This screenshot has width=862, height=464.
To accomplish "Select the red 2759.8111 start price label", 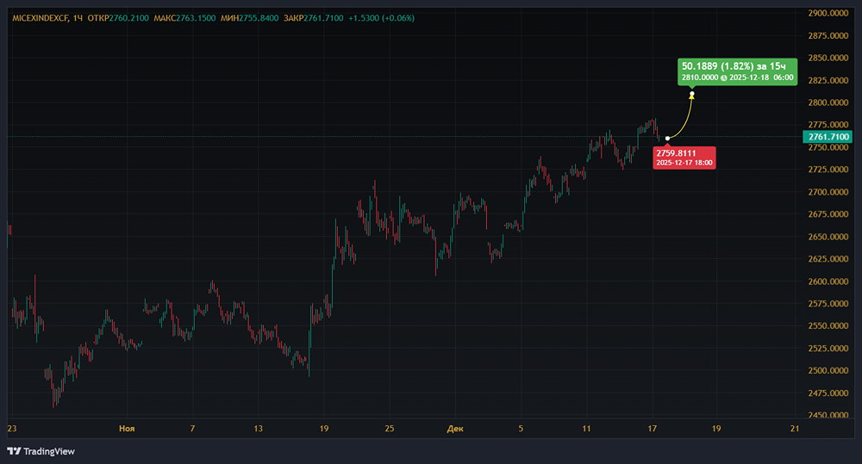I will coord(684,158).
